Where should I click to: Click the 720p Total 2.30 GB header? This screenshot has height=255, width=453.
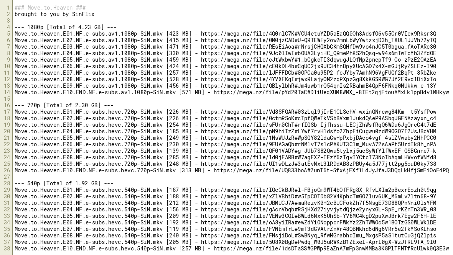(64, 105)
